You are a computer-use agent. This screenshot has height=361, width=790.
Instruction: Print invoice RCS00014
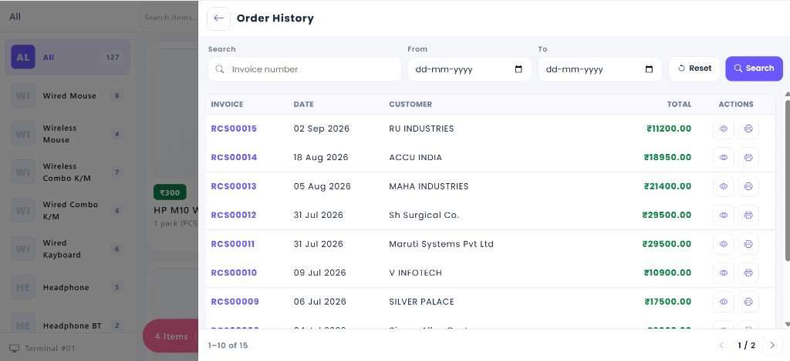click(748, 157)
